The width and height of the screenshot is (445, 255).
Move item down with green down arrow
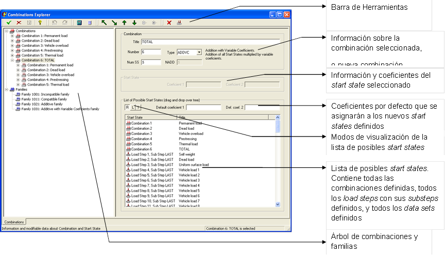point(134,23)
